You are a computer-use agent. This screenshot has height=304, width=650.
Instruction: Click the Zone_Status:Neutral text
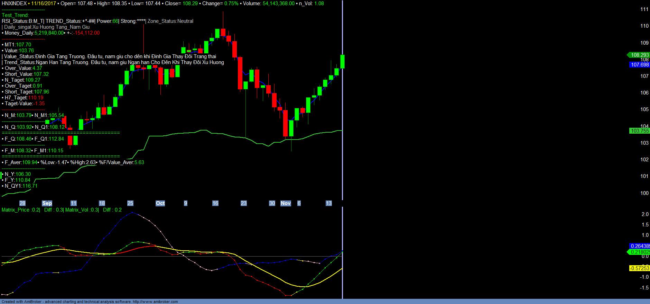pyautogui.click(x=170, y=21)
